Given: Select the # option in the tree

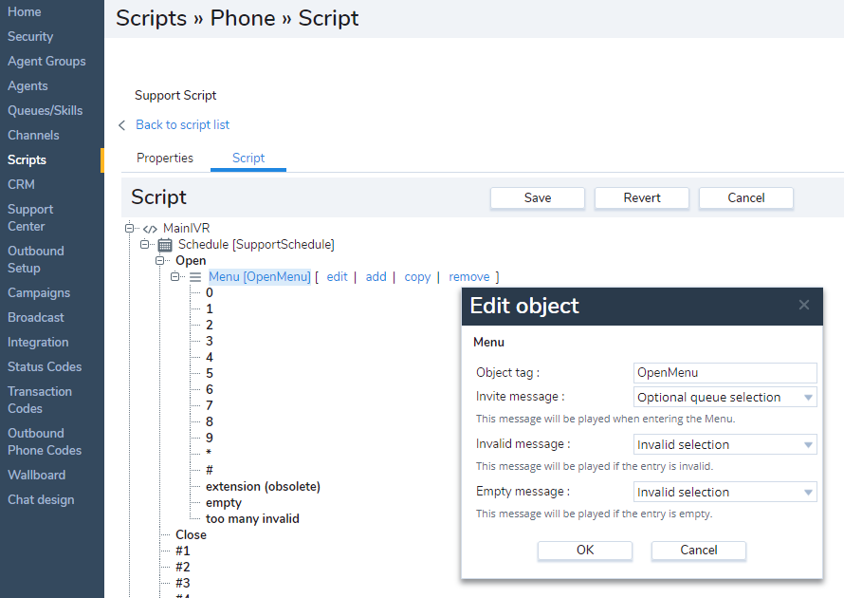Looking at the screenshot, I should pyautogui.click(x=210, y=470).
